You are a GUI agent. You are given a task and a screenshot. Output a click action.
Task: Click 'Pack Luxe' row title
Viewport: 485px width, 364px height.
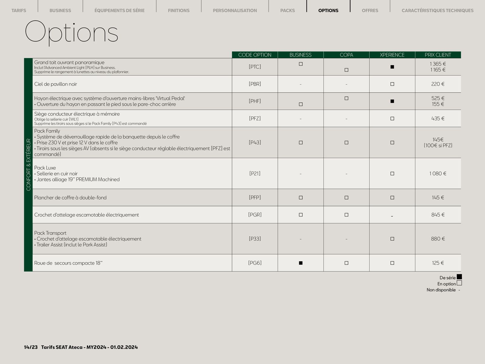[x=45, y=168]
